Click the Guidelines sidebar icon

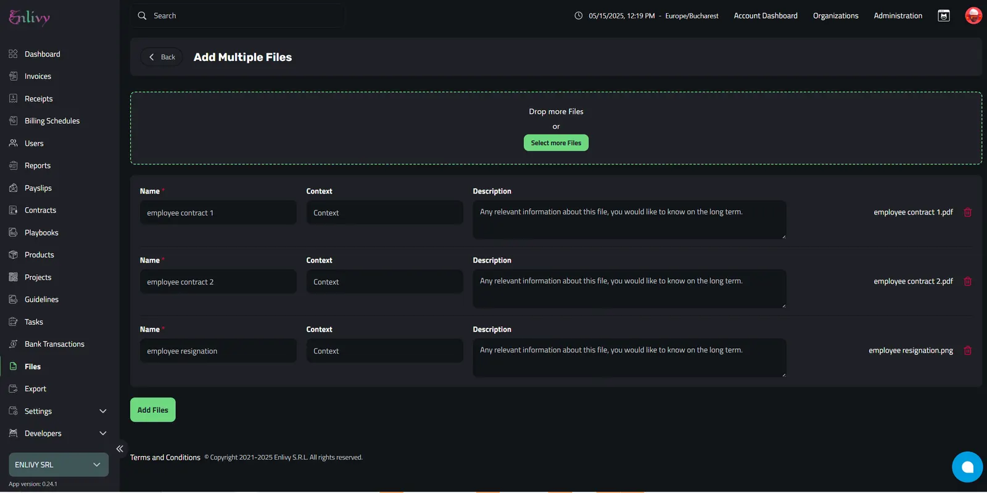pyautogui.click(x=13, y=299)
